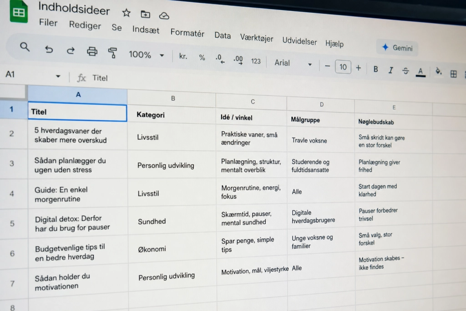Open the Arial font dropdown
The image size is (466, 311).
(293, 63)
